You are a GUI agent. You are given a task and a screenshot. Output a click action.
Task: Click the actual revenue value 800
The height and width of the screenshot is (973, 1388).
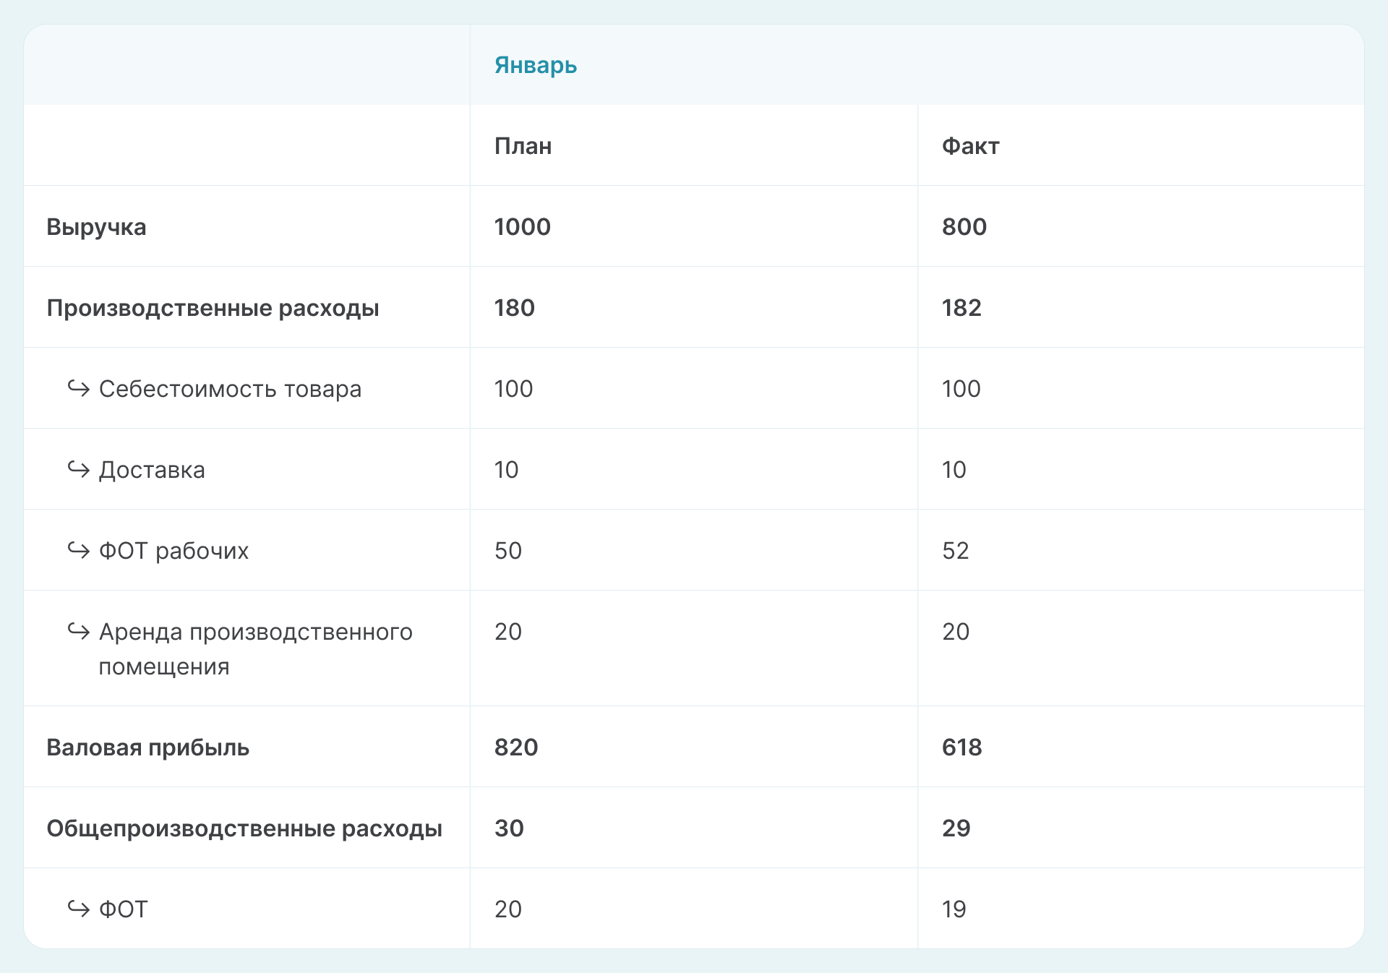[964, 227]
